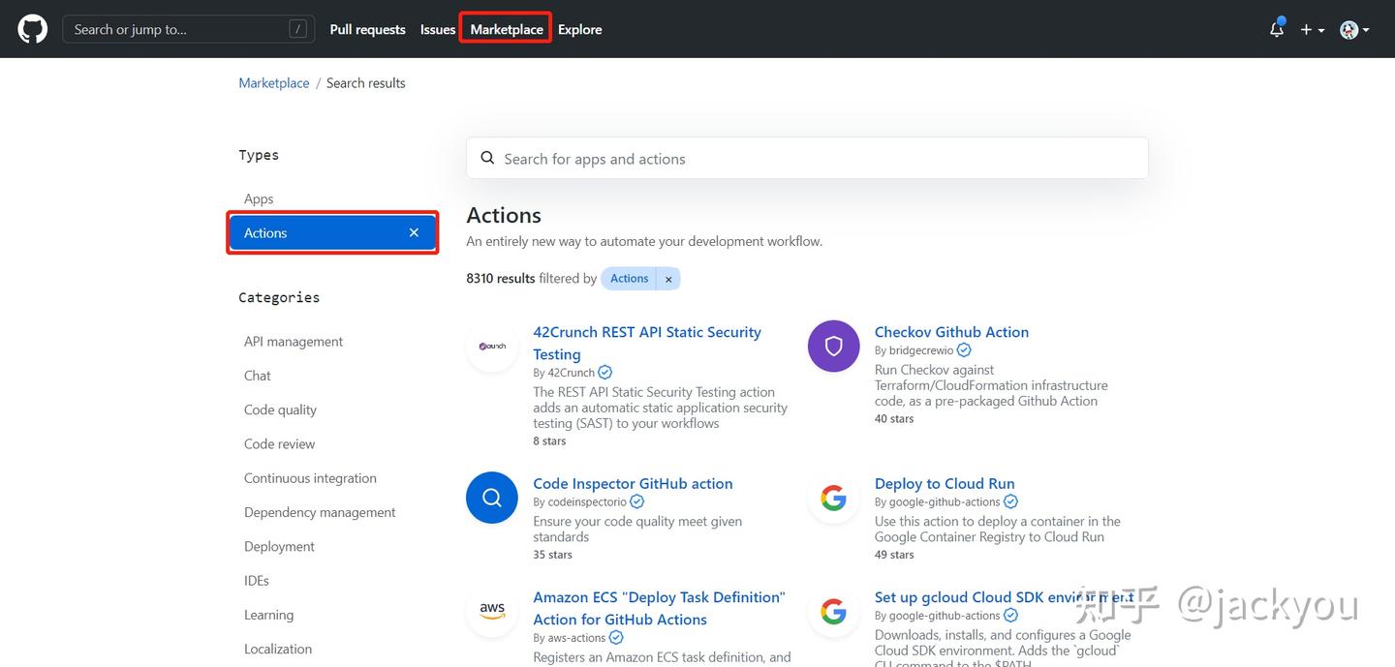The width and height of the screenshot is (1395, 667).
Task: Open the Checkov Github Action listing
Action: (x=951, y=331)
